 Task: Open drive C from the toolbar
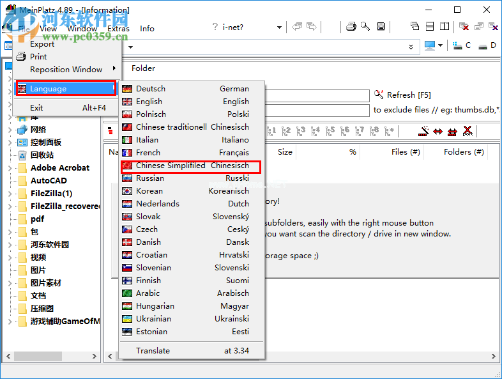point(462,46)
